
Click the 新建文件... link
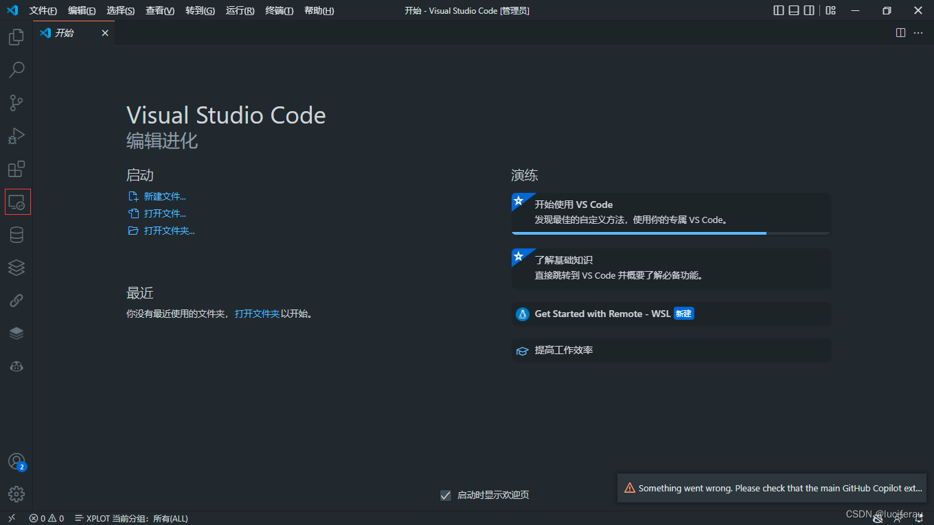coord(165,196)
